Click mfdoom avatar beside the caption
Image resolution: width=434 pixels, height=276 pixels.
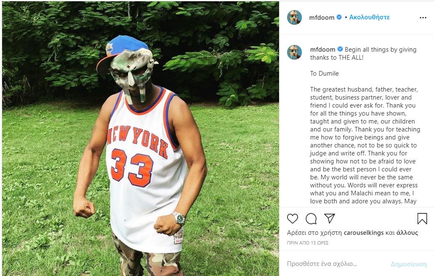coord(294,52)
